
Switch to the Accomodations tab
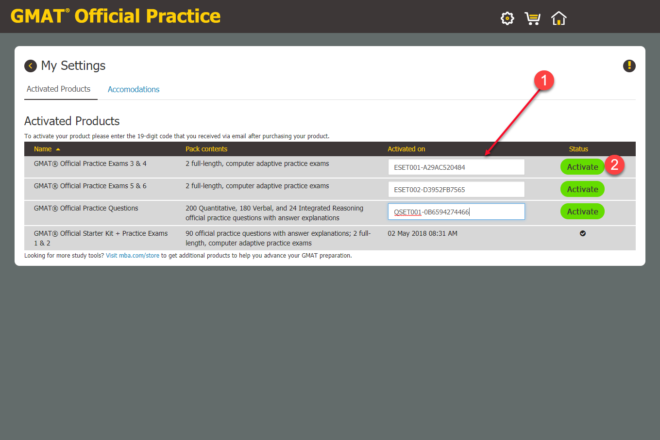pos(133,89)
